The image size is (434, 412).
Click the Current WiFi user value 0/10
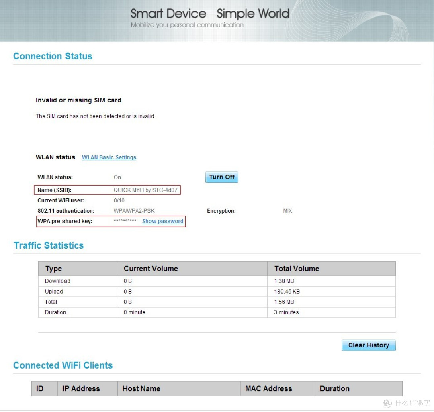[x=119, y=200]
